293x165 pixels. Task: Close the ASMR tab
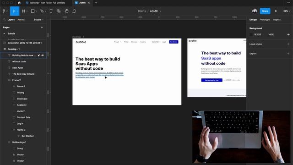pos(89,3)
